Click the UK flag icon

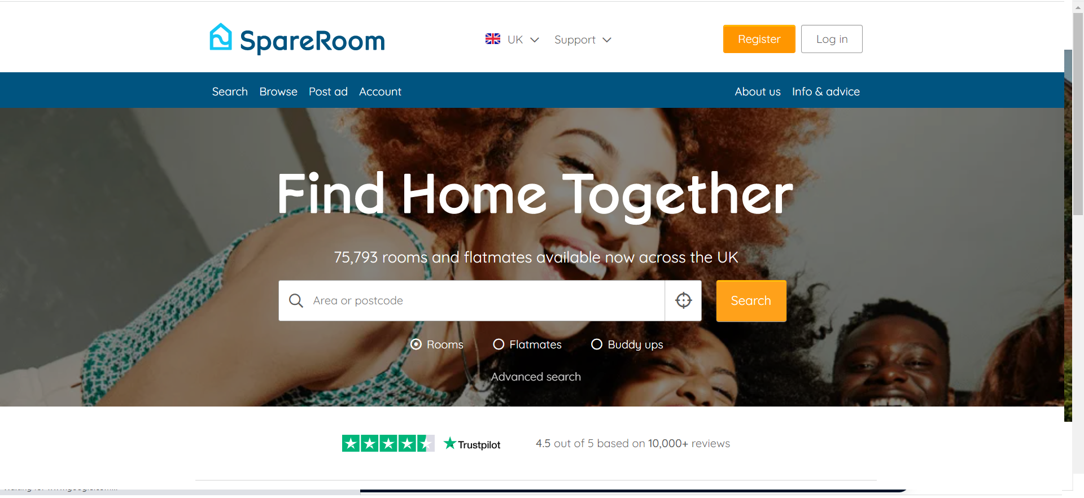[493, 39]
